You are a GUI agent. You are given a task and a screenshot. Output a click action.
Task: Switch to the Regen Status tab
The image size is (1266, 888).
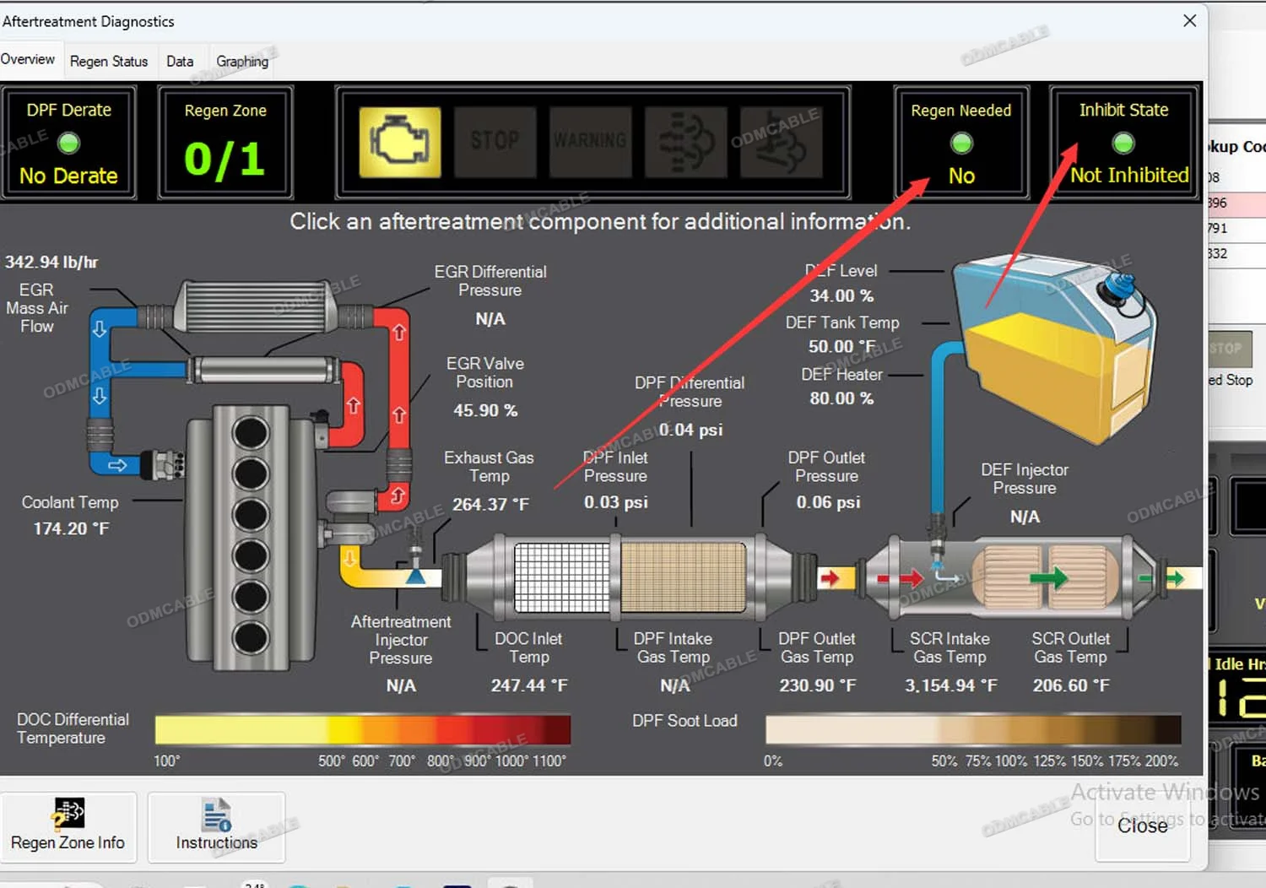click(109, 62)
